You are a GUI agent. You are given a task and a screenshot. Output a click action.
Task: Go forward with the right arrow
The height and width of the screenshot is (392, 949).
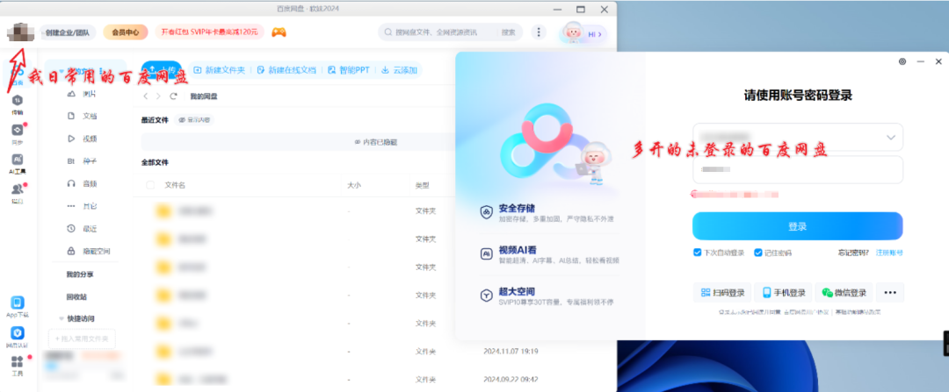[x=158, y=96]
